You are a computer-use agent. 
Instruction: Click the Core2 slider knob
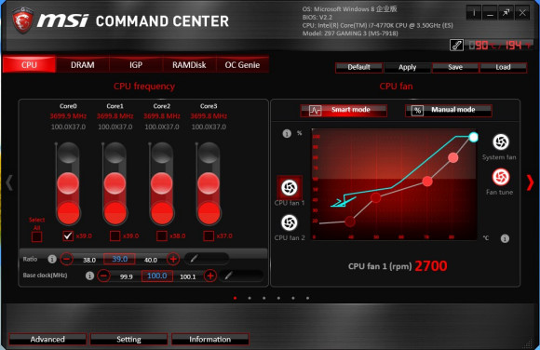162,183
